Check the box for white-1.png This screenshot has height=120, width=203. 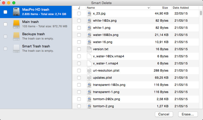coord(79,28)
